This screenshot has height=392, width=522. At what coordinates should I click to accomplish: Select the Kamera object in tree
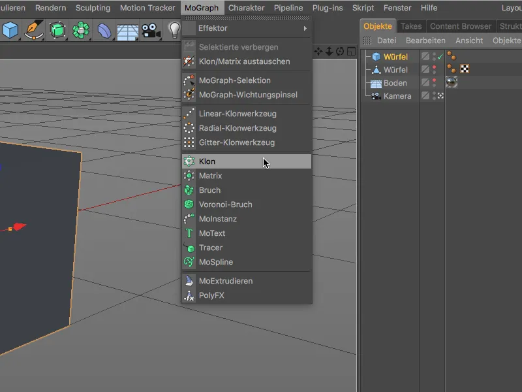(397, 96)
